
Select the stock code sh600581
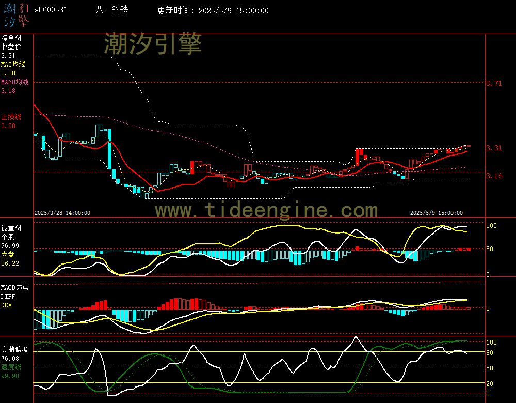(51, 10)
